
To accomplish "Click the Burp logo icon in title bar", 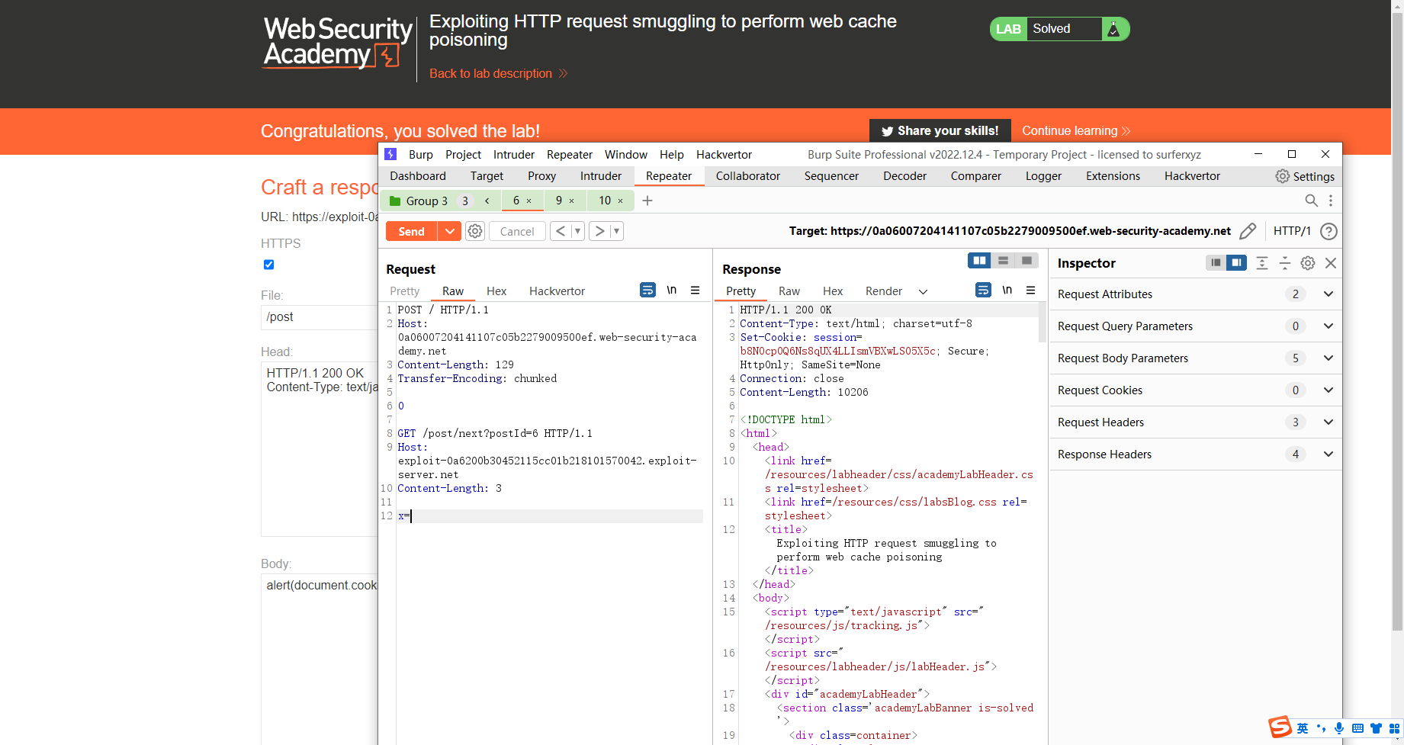I will click(x=390, y=154).
